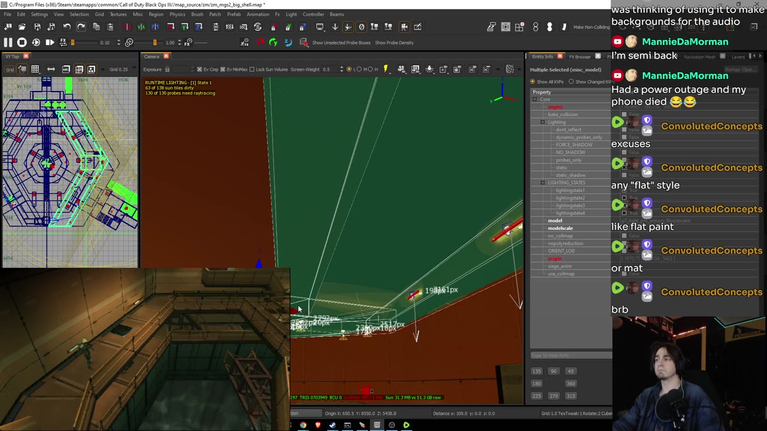This screenshot has height=431, width=767.
Task: Collapse the LIGHTING_STATES property group
Action: (543, 183)
